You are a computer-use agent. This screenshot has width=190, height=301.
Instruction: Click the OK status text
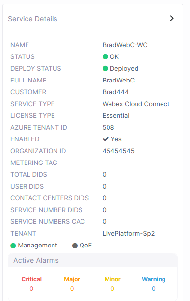point(114,56)
